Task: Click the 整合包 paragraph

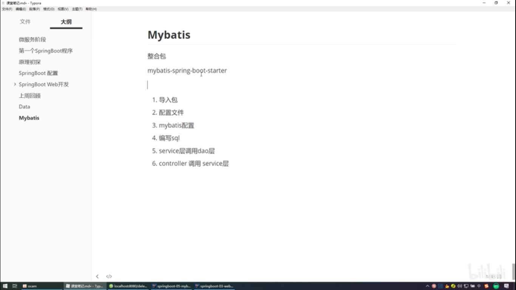Action: pos(157,56)
